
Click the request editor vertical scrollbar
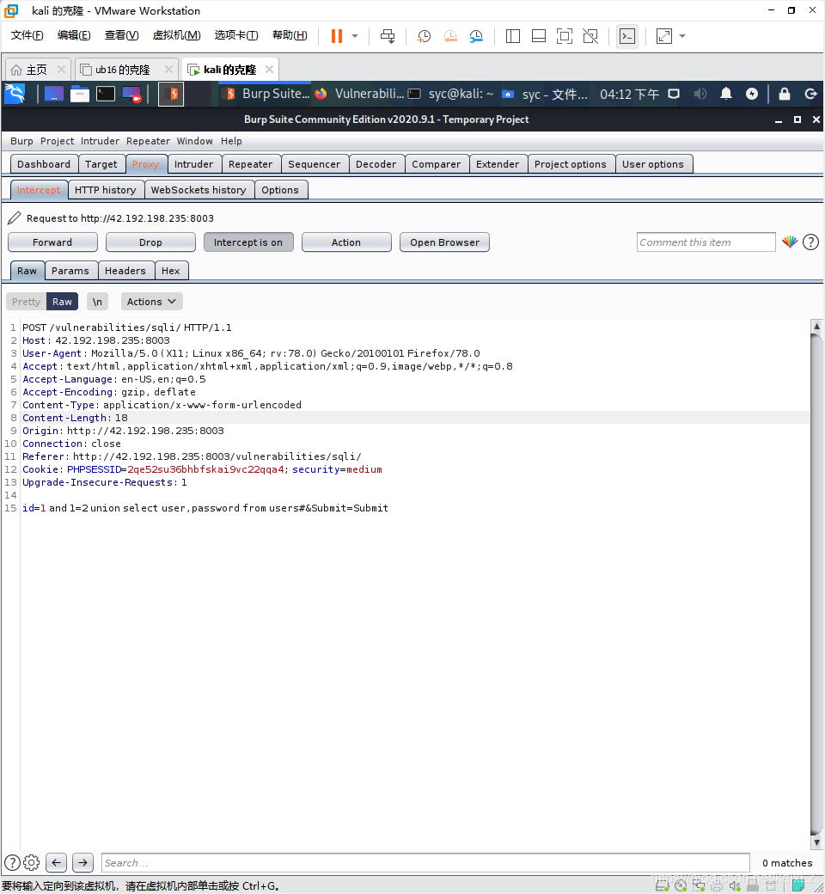click(x=816, y=584)
